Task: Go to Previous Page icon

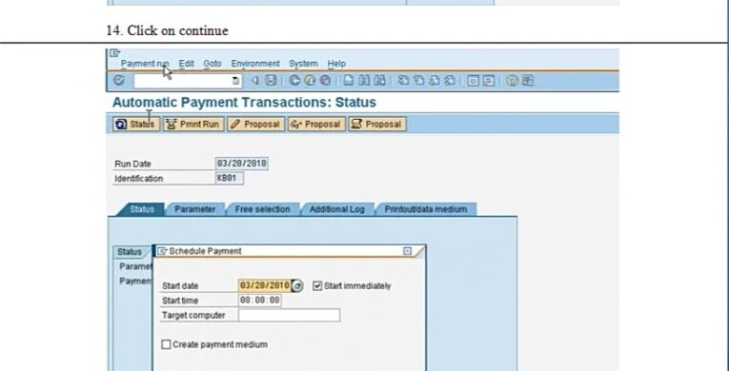Action: pos(419,80)
